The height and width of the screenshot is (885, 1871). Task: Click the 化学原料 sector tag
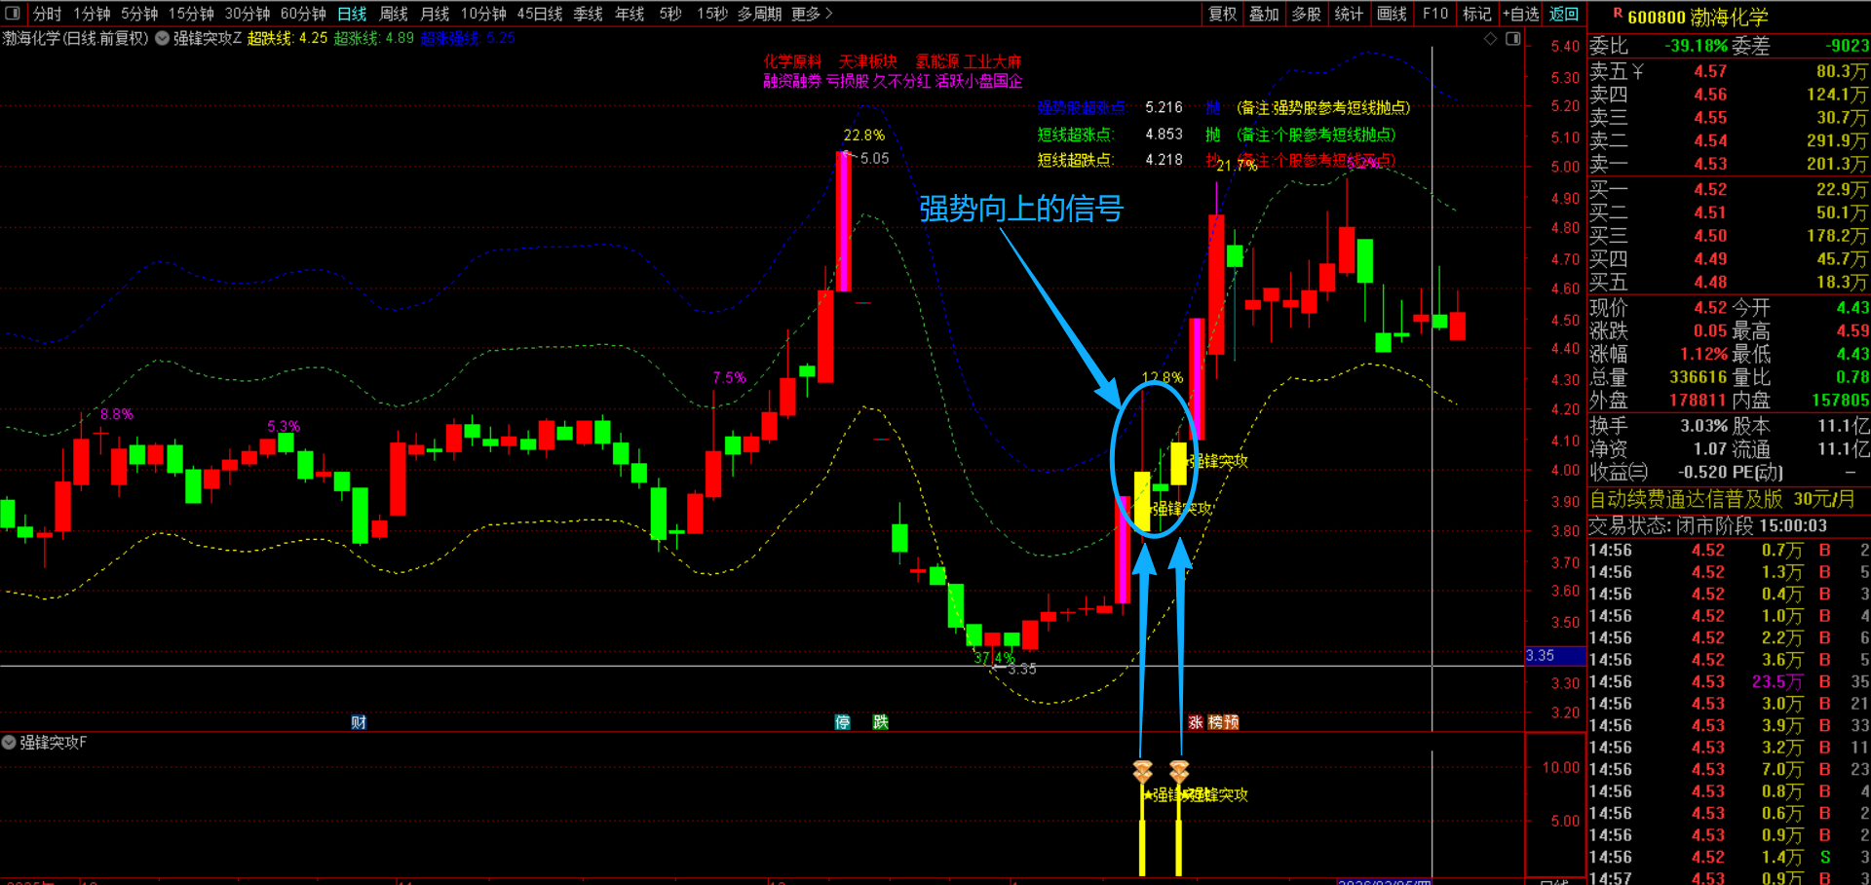coord(792,61)
